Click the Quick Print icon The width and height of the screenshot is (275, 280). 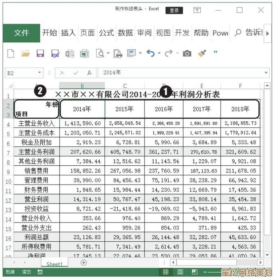click(118, 53)
